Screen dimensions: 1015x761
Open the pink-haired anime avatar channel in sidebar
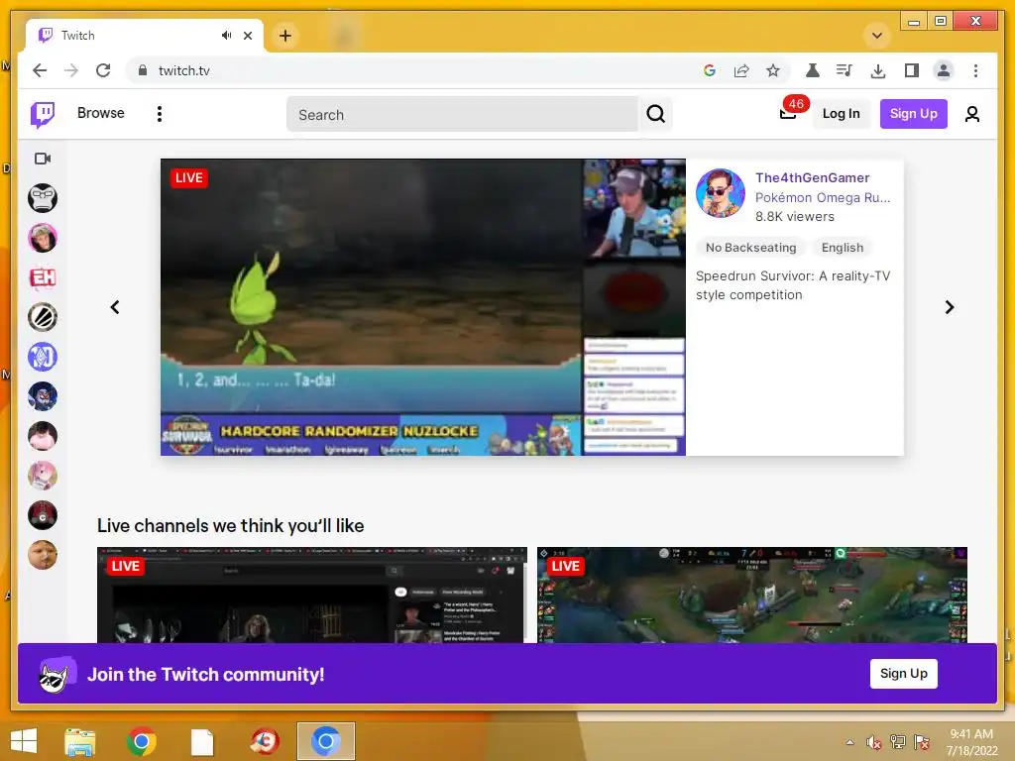click(43, 476)
